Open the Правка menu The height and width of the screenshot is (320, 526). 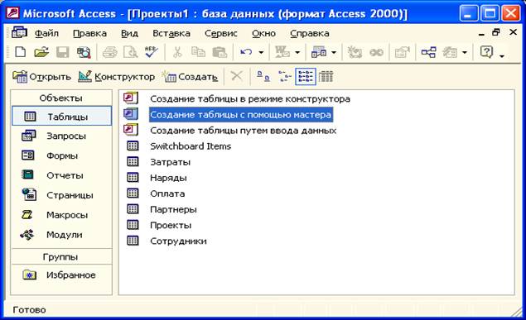click(x=89, y=33)
